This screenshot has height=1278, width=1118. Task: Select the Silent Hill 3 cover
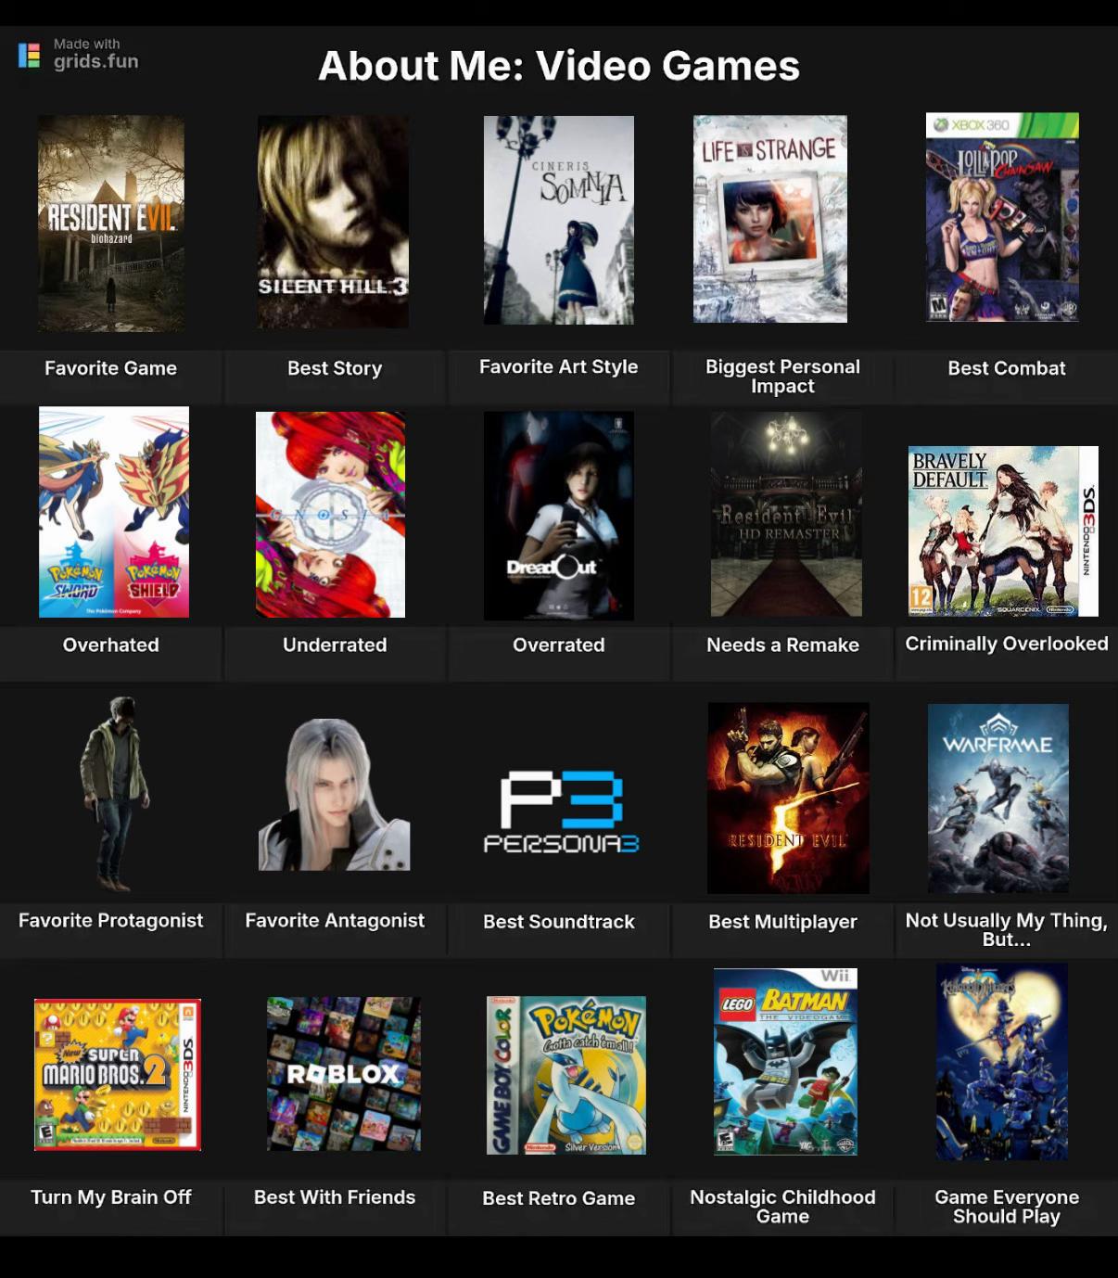tap(333, 222)
